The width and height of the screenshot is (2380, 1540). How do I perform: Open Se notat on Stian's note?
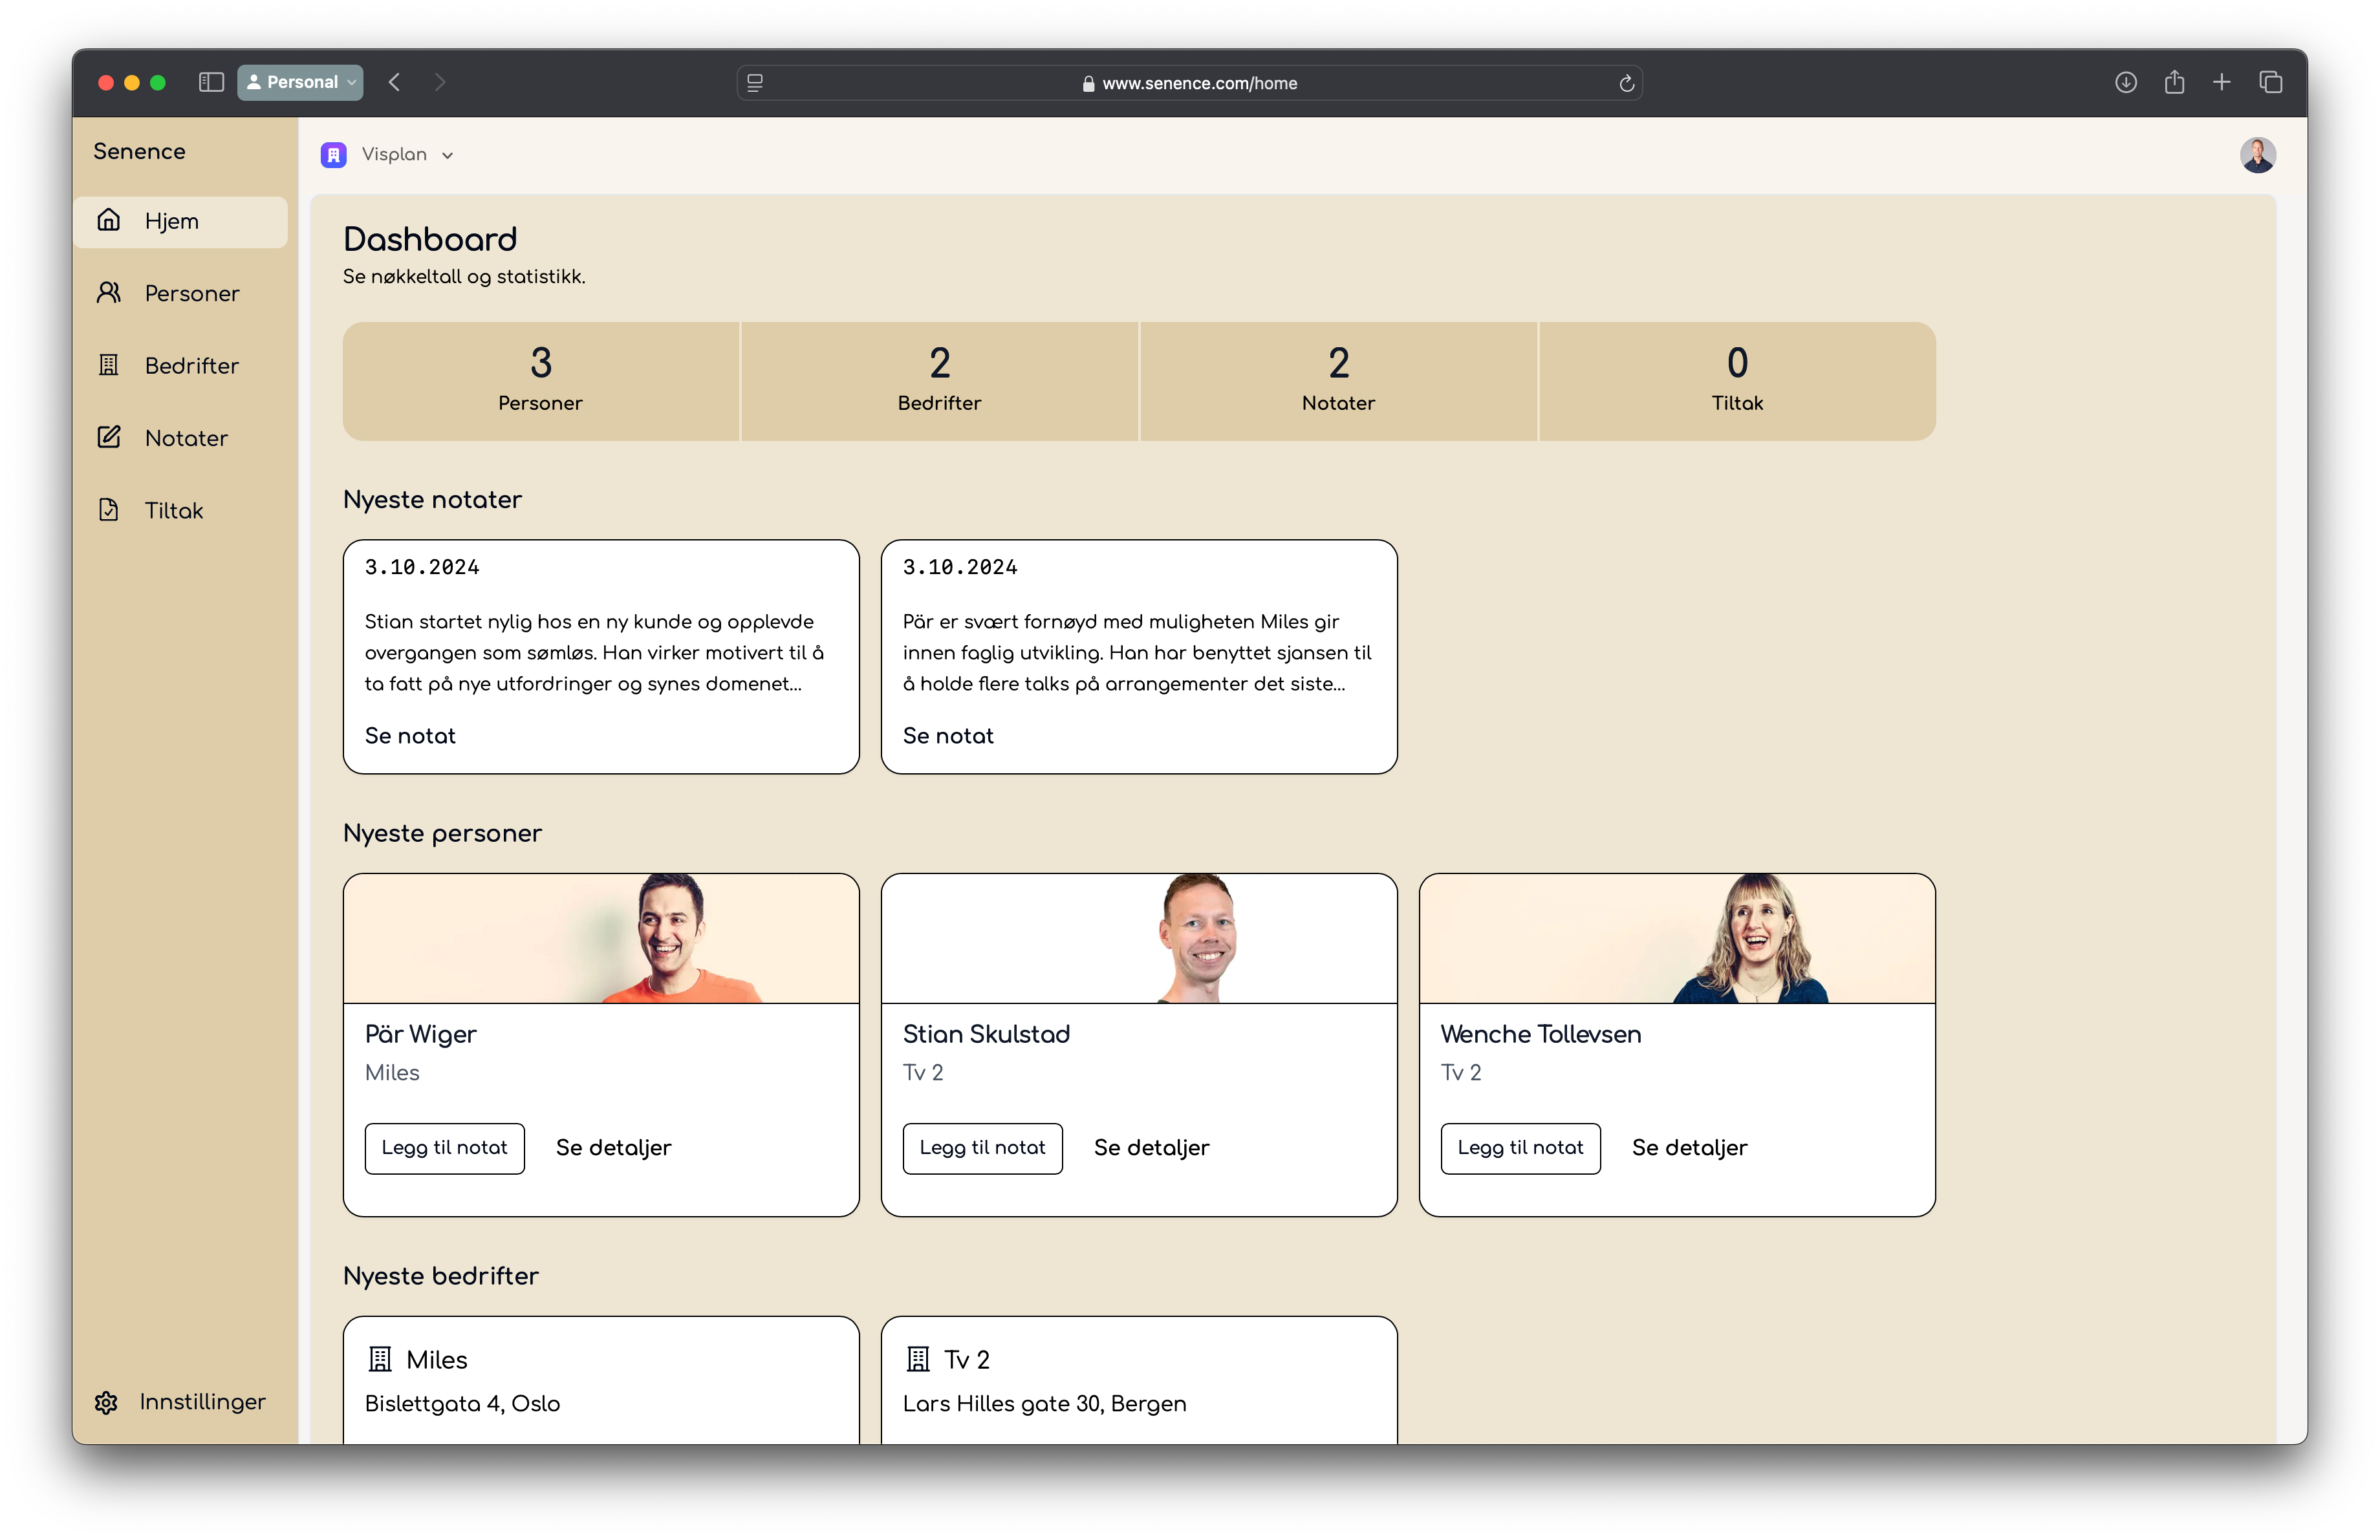pos(410,736)
